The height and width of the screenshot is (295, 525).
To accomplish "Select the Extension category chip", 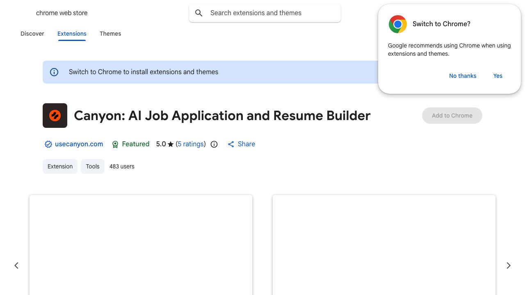I will (60, 166).
